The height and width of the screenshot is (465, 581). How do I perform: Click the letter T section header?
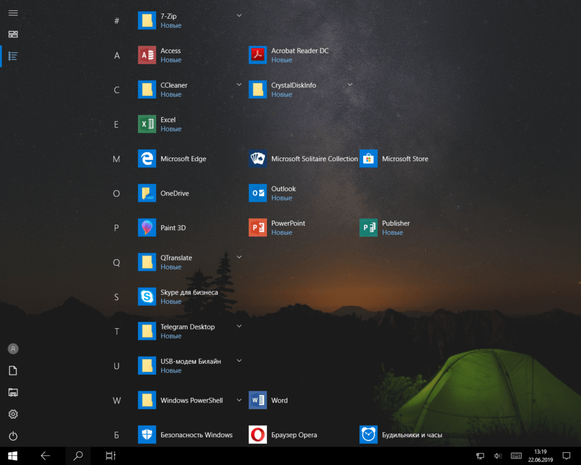coord(117,332)
